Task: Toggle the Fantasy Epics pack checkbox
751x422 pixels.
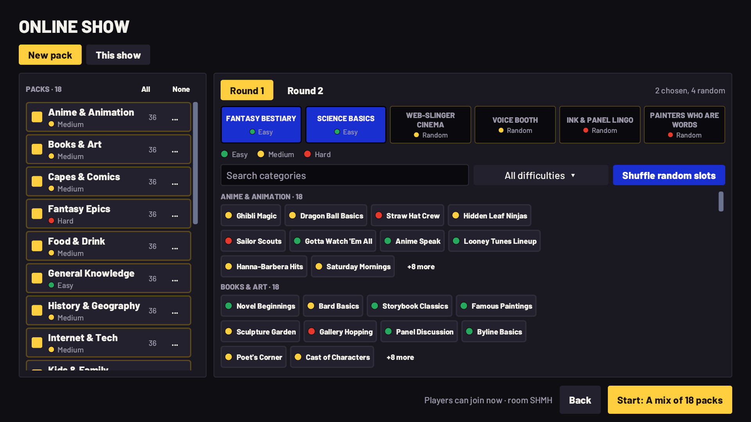Action: [x=37, y=214]
